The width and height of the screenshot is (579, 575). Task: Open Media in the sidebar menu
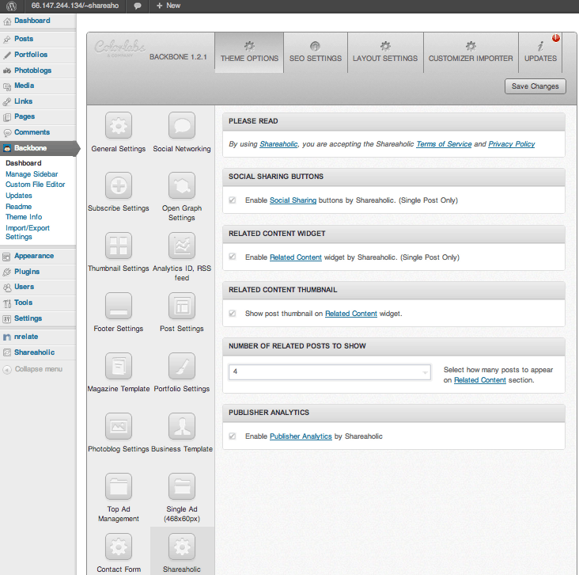point(38,86)
